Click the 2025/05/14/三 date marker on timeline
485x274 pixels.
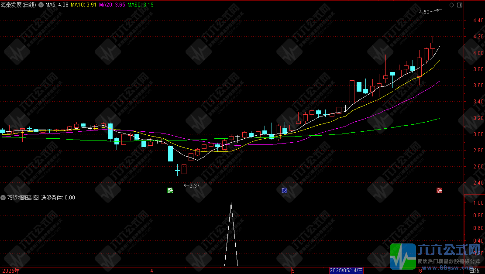click(346, 271)
